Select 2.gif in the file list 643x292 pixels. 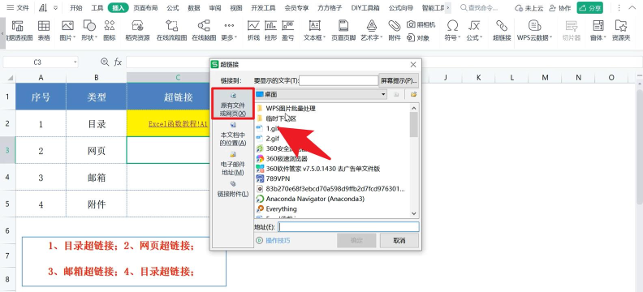(x=272, y=139)
